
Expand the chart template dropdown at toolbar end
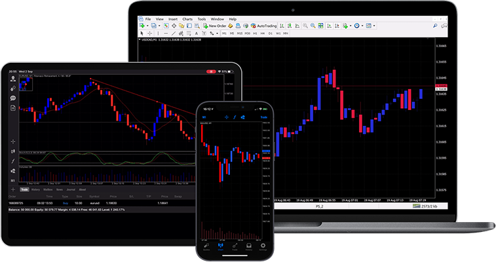tap(374, 26)
